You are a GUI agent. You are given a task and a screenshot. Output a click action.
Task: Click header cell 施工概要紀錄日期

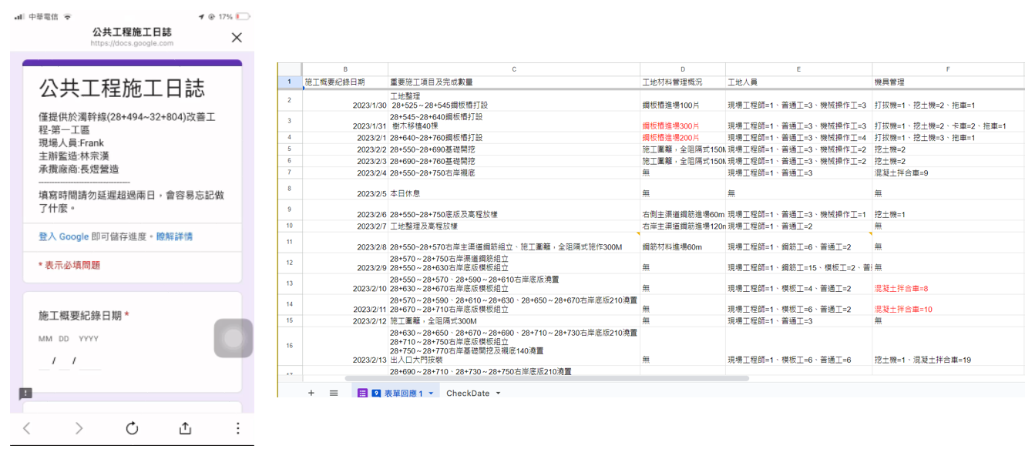[x=345, y=82]
